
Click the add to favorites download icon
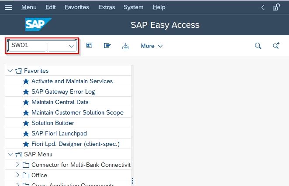point(126,46)
